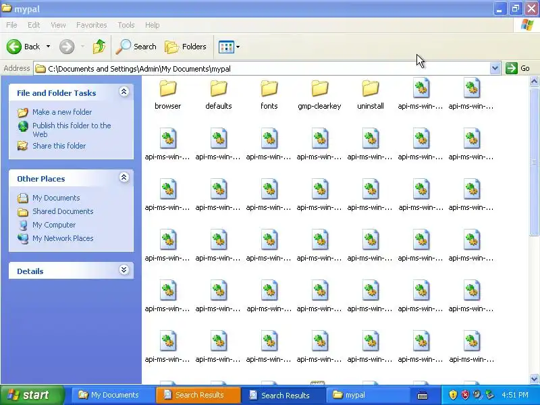Expand the Address bar dropdown list

[x=495, y=68]
